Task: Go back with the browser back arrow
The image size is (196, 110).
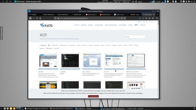Action: 30,18
